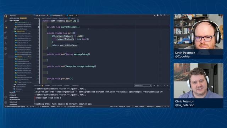Expand the Security Recipes folder

tap(22, 29)
